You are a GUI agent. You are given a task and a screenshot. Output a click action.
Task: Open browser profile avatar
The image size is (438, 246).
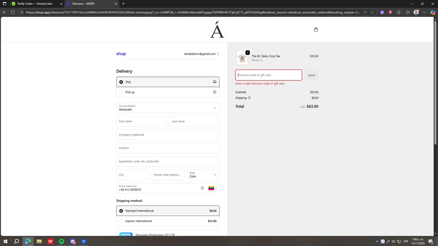(416, 12)
